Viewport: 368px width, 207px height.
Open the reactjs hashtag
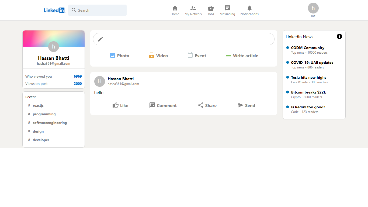click(x=38, y=105)
